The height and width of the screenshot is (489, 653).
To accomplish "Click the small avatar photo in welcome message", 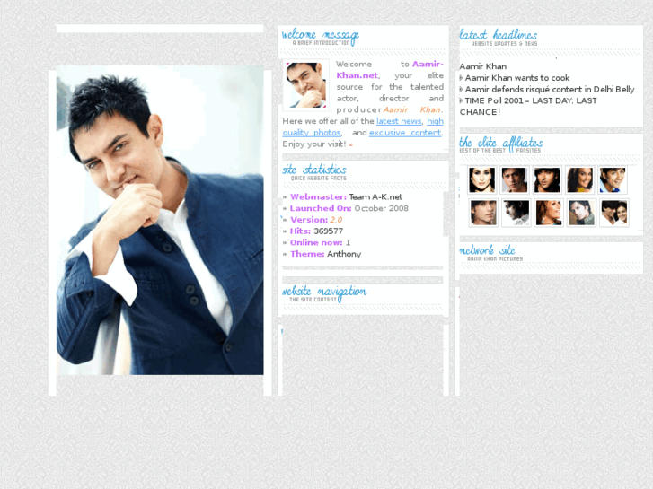I will pyautogui.click(x=306, y=85).
